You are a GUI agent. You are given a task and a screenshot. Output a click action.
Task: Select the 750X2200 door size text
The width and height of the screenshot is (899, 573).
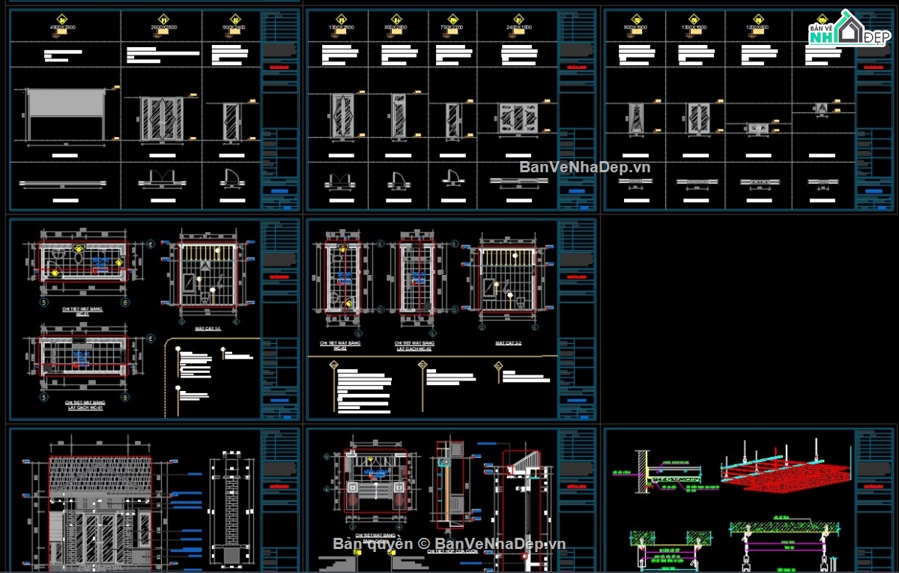[x=452, y=28]
